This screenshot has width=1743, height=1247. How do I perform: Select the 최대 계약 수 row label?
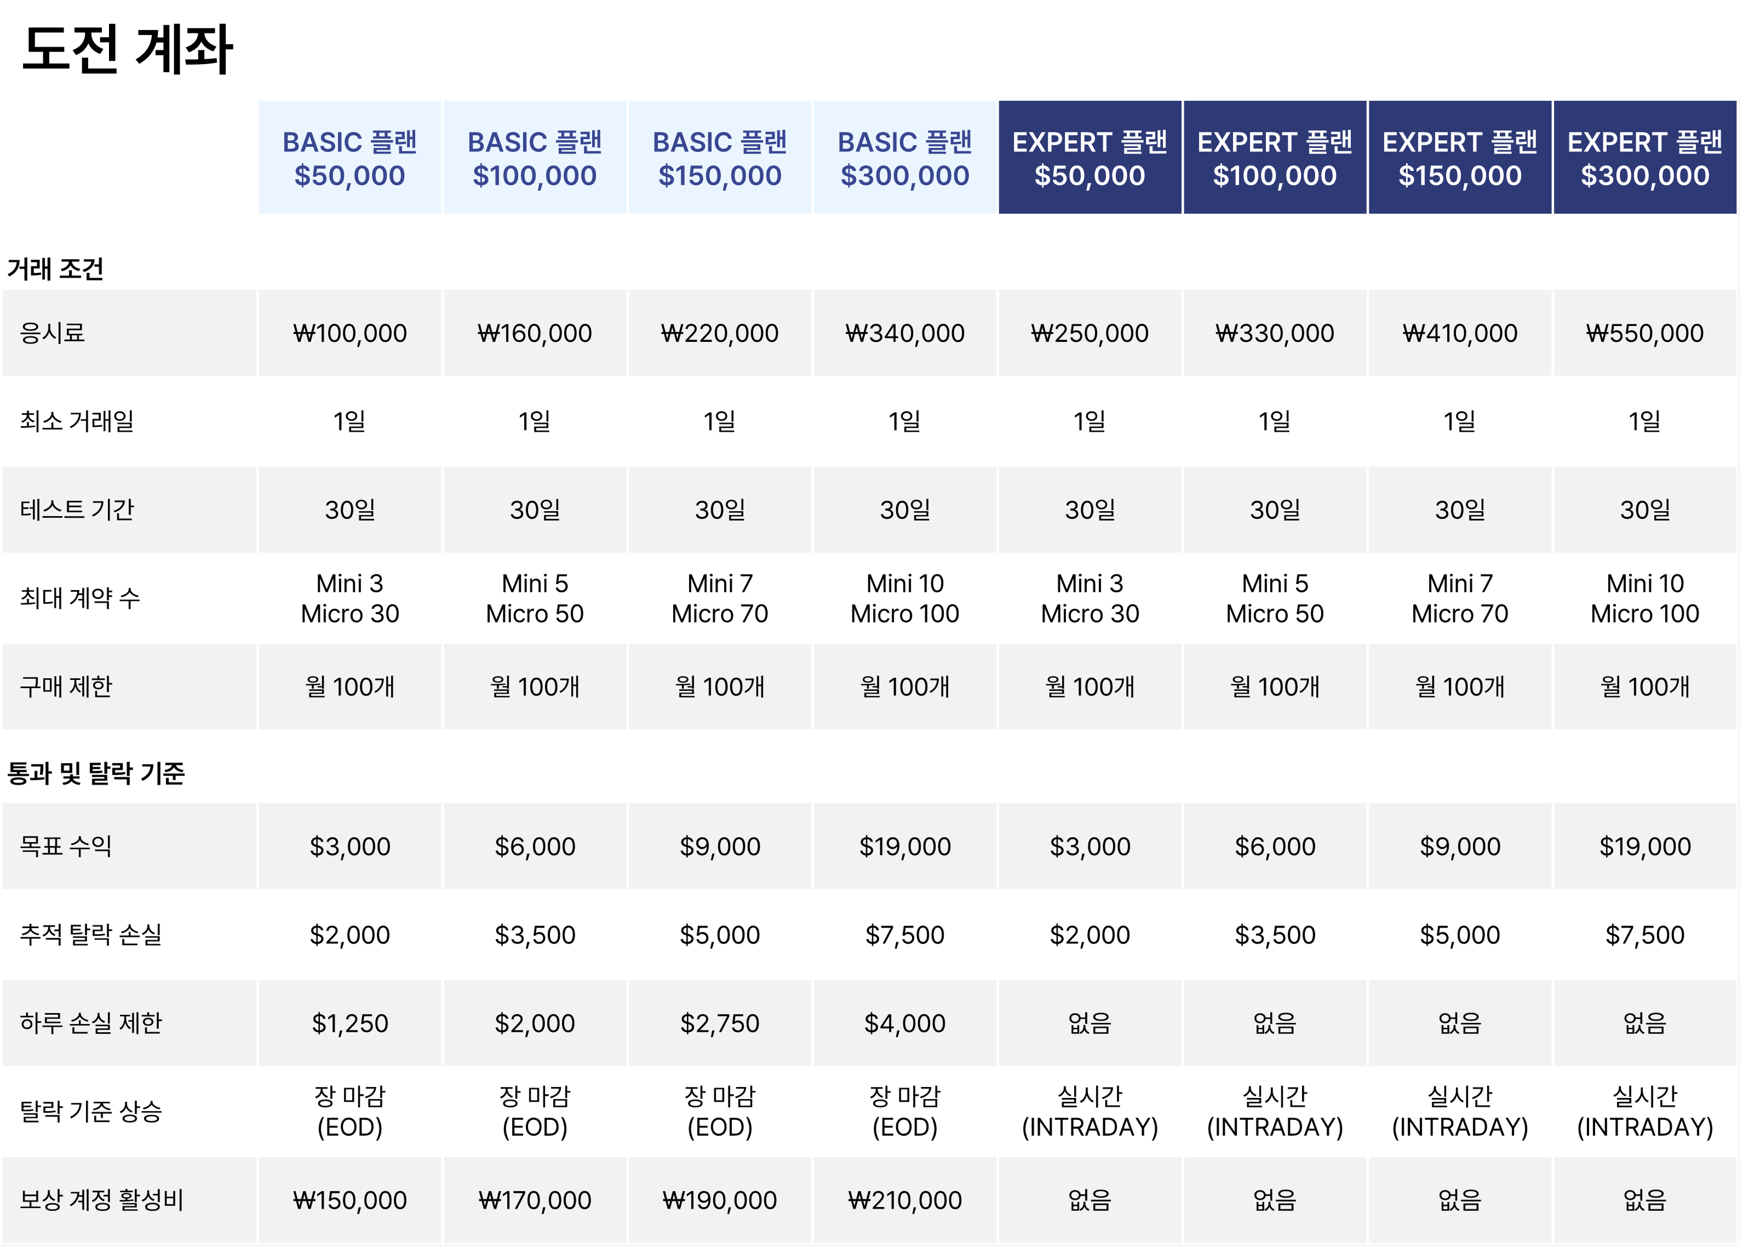pyautogui.click(x=80, y=598)
